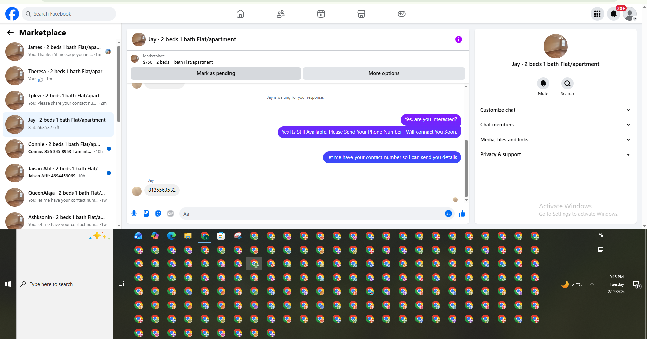Click the conversation list scrollbar

tap(119, 84)
